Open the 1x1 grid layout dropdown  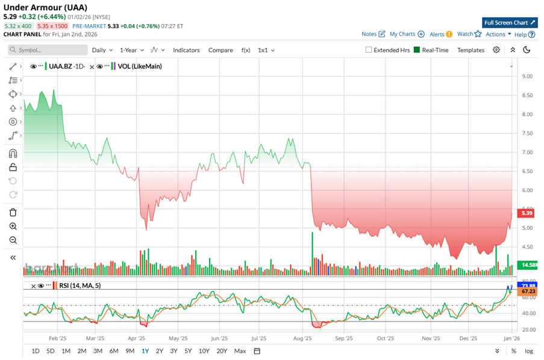pos(266,50)
